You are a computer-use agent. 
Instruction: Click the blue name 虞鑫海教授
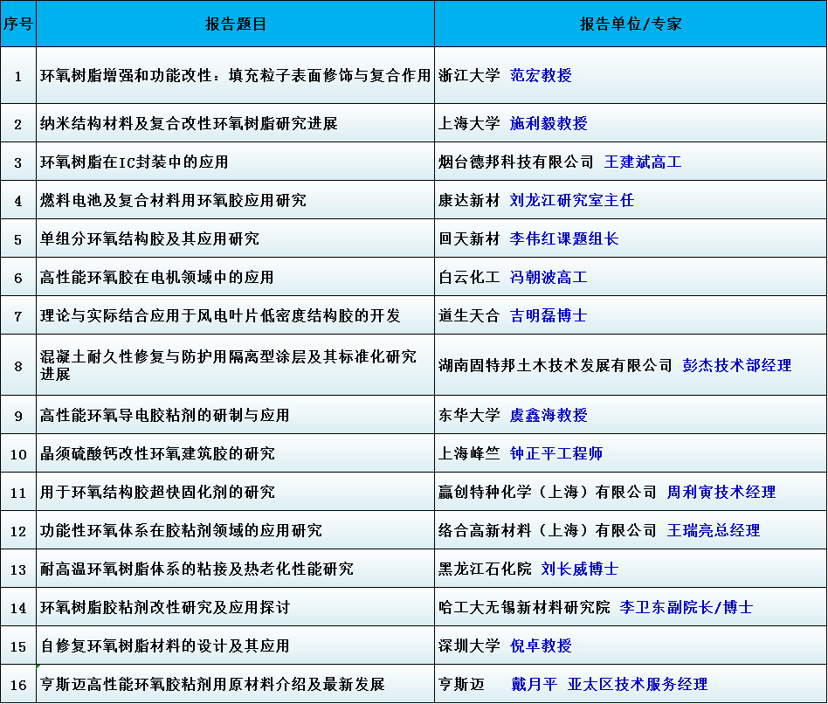coord(549,416)
